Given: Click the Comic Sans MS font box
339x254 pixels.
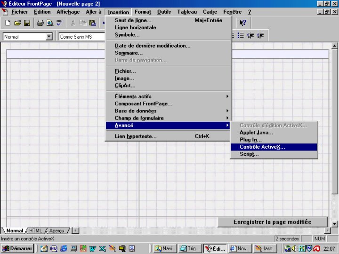Looking at the screenshot, I should coord(82,37).
